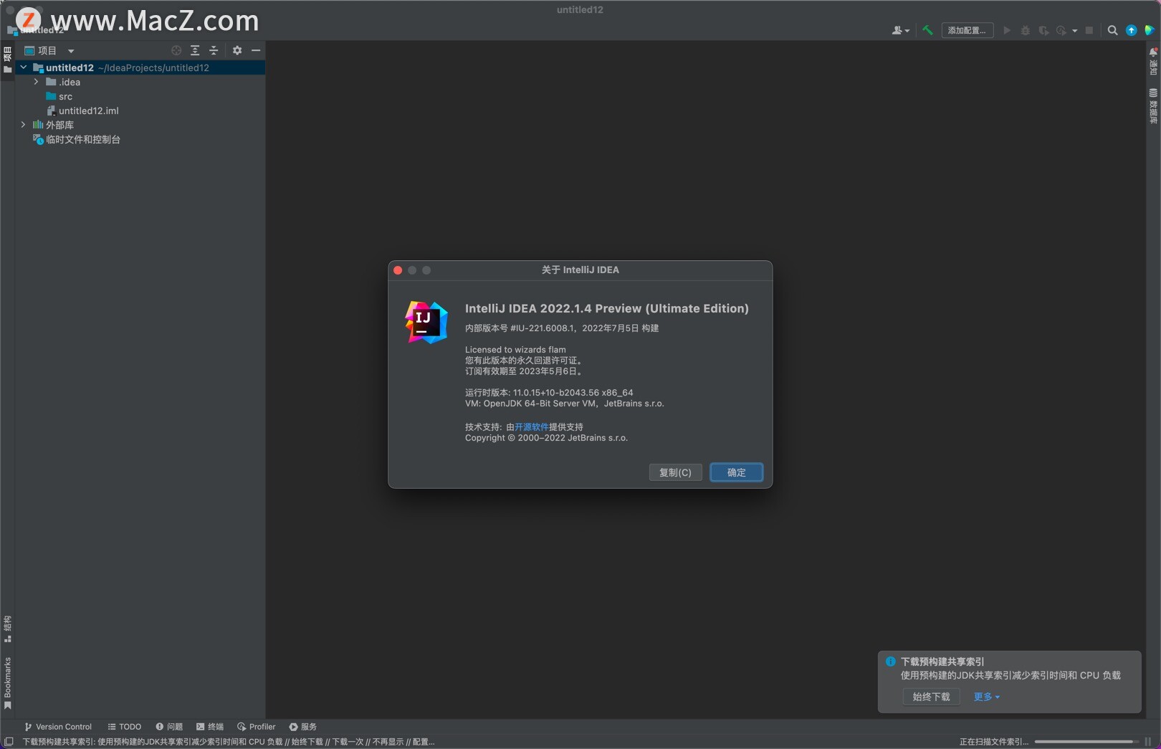The width and height of the screenshot is (1161, 749).
Task: Open the Version Control tab
Action: pyautogui.click(x=58, y=727)
